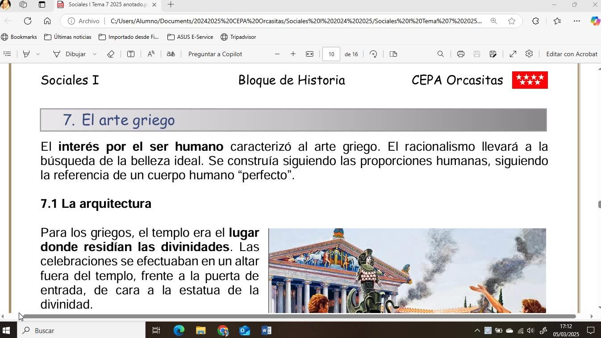
Task: Click the Buscar taskbar search box
Action: 81,331
